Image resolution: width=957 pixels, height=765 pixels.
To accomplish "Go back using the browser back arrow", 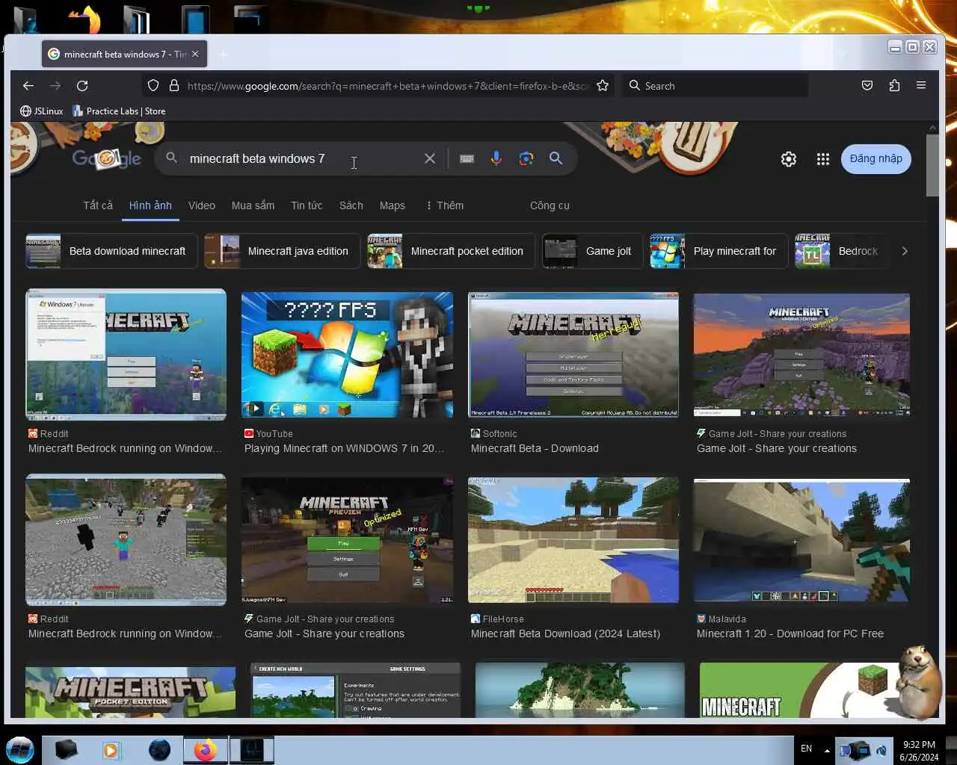I will (28, 86).
